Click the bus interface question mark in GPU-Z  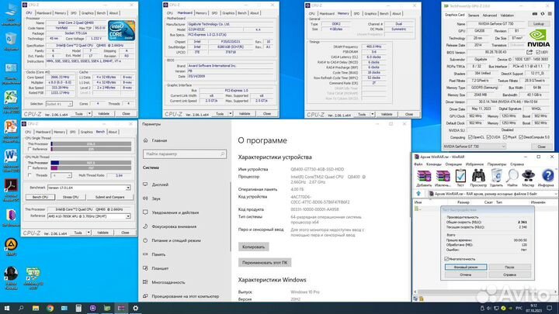point(549,67)
